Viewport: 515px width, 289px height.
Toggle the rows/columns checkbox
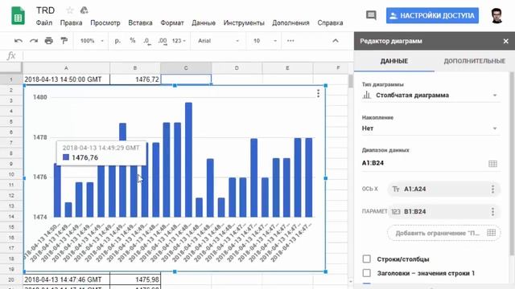click(x=367, y=258)
